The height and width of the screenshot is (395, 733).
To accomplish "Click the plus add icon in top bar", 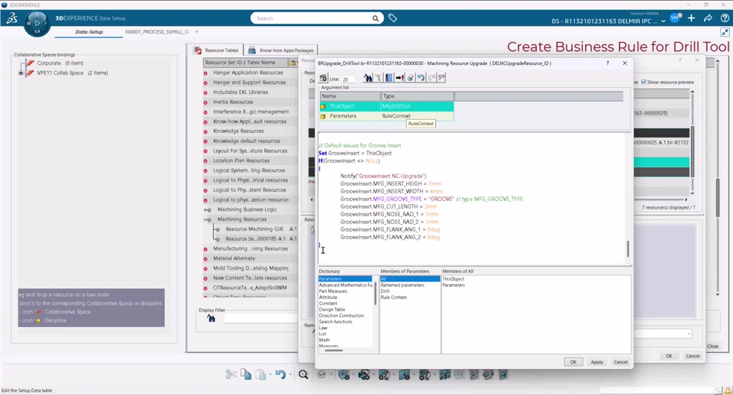I will pos(692,18).
